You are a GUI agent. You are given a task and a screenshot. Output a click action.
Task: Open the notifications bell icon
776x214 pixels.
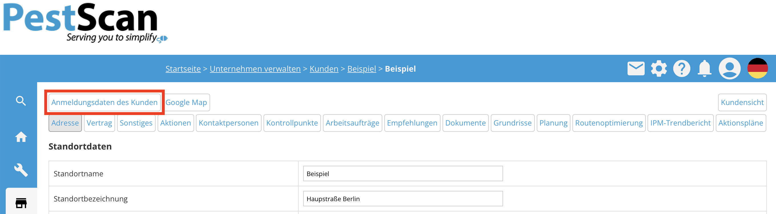[704, 68]
